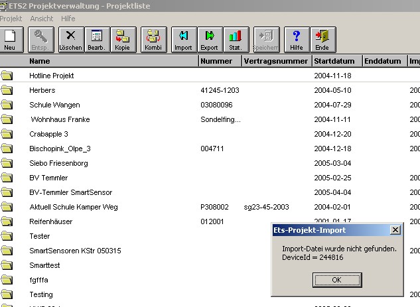Click the Löschen delete icon
Screen dimensions: 420x307
[71, 39]
